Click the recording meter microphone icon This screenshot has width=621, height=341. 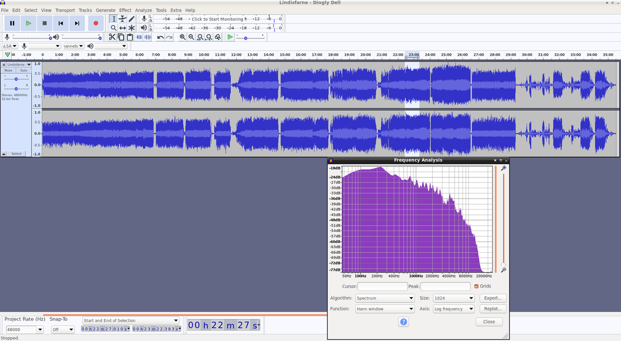pos(144,19)
